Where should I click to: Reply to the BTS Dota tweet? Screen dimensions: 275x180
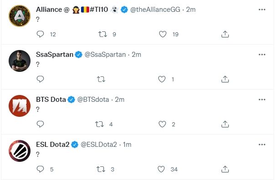[x=40, y=124]
